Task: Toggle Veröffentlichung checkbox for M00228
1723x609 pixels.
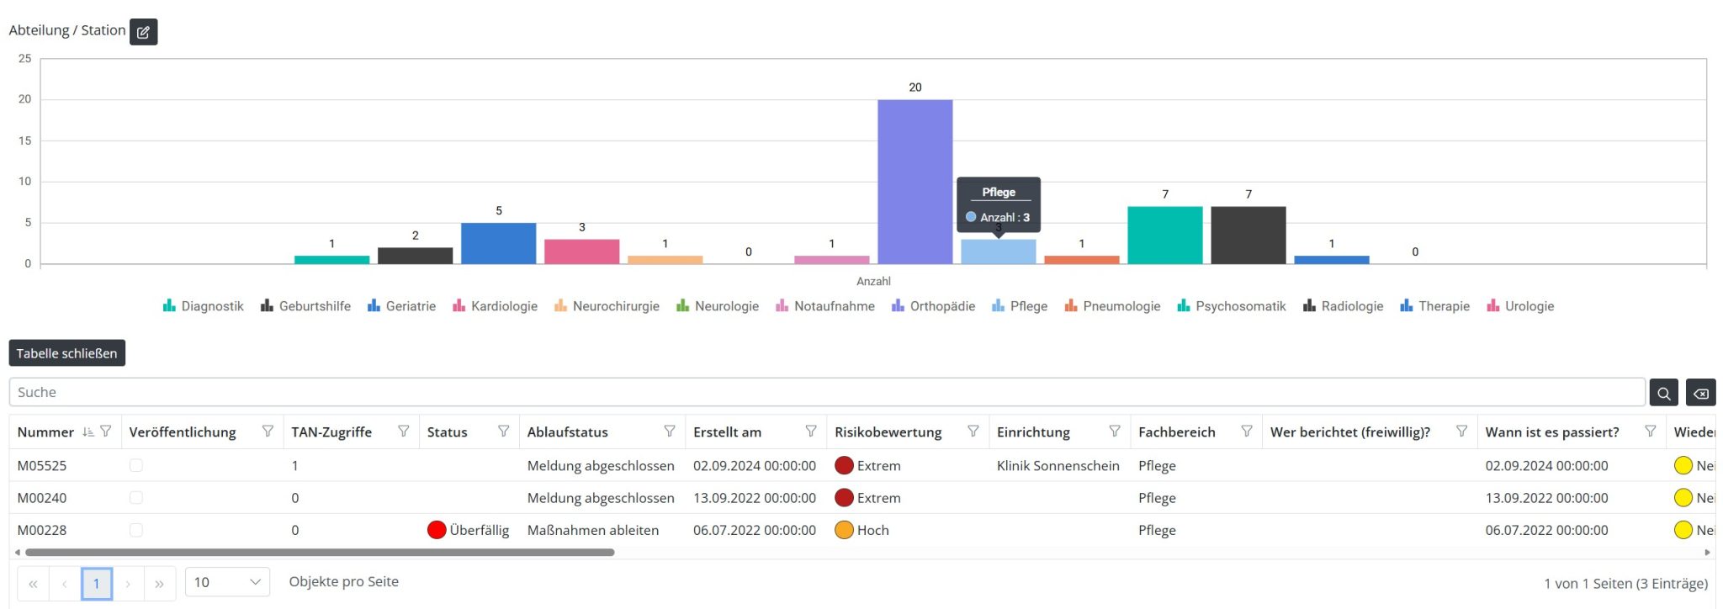Action: pos(136,530)
